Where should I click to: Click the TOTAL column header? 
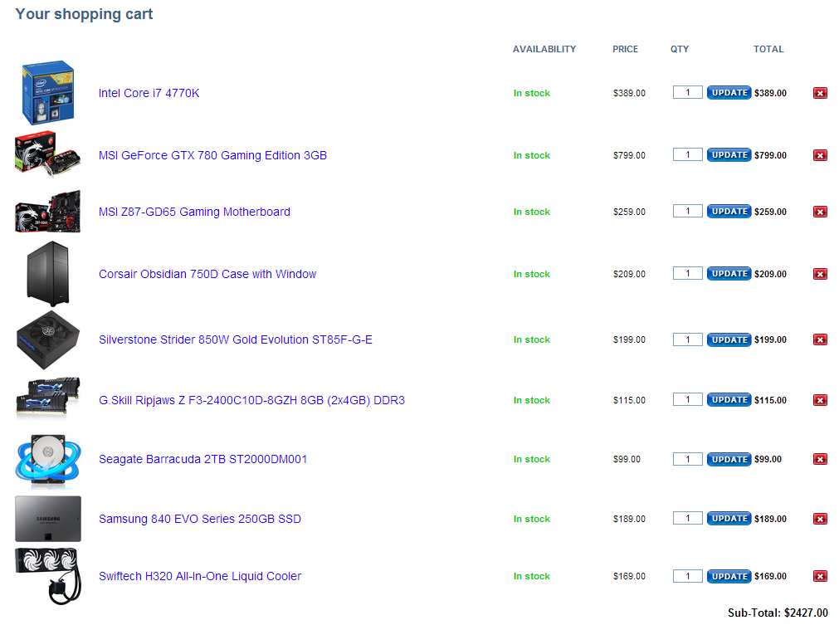coord(768,49)
